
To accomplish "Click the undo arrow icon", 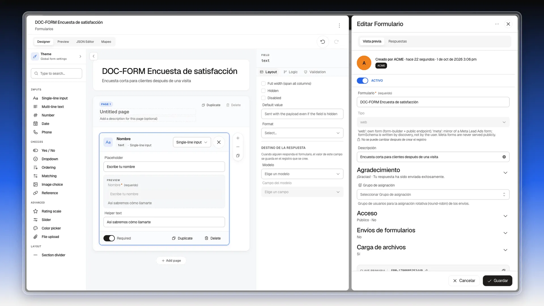I will (322, 42).
